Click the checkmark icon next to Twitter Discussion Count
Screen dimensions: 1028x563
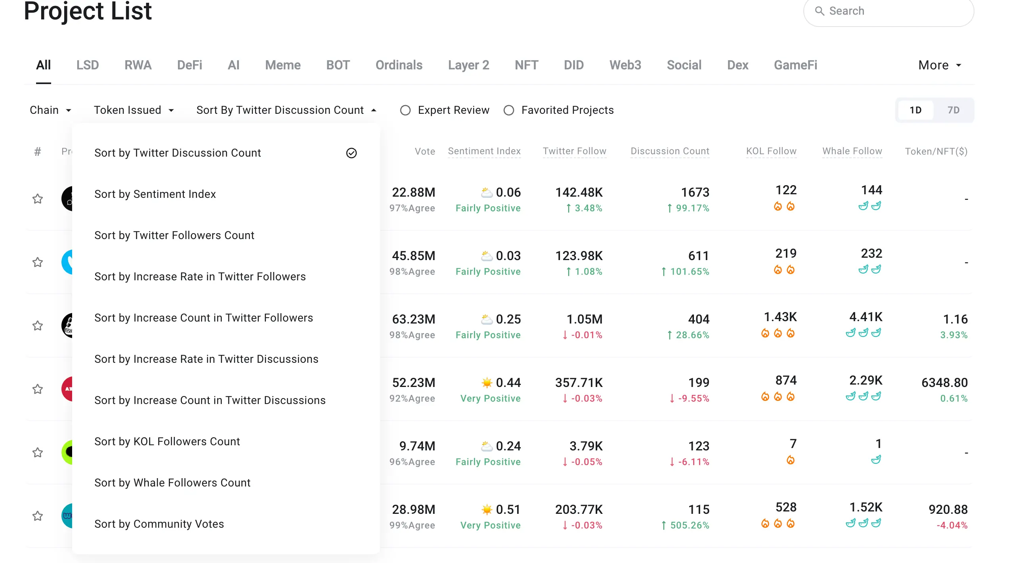pyautogui.click(x=351, y=153)
